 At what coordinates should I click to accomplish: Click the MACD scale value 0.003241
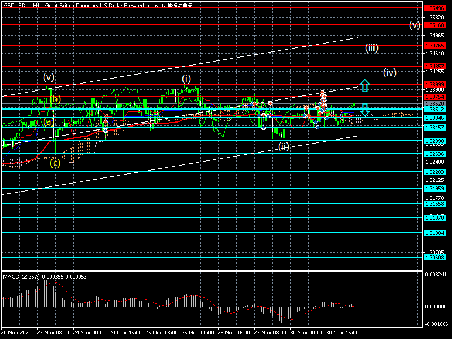[x=436, y=274]
